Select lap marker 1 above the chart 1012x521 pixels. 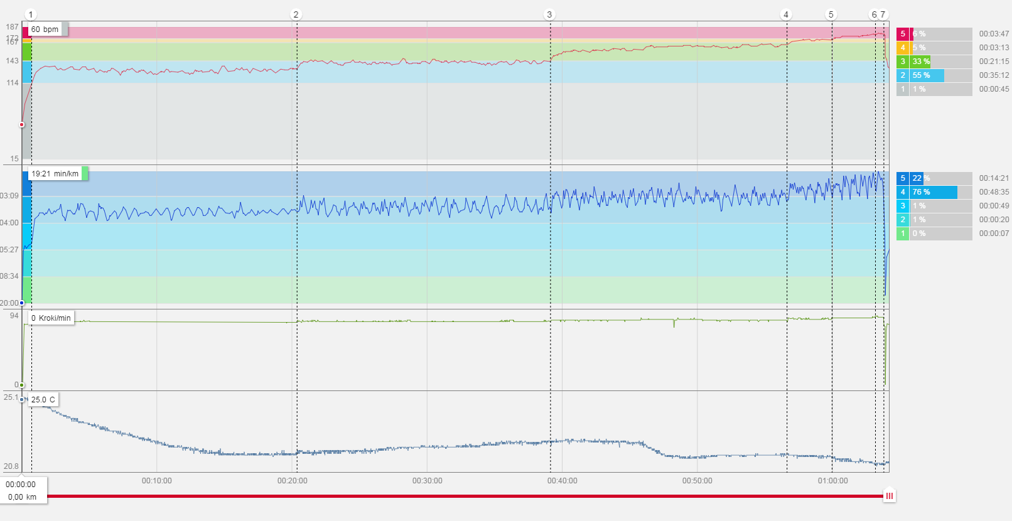pyautogui.click(x=31, y=14)
